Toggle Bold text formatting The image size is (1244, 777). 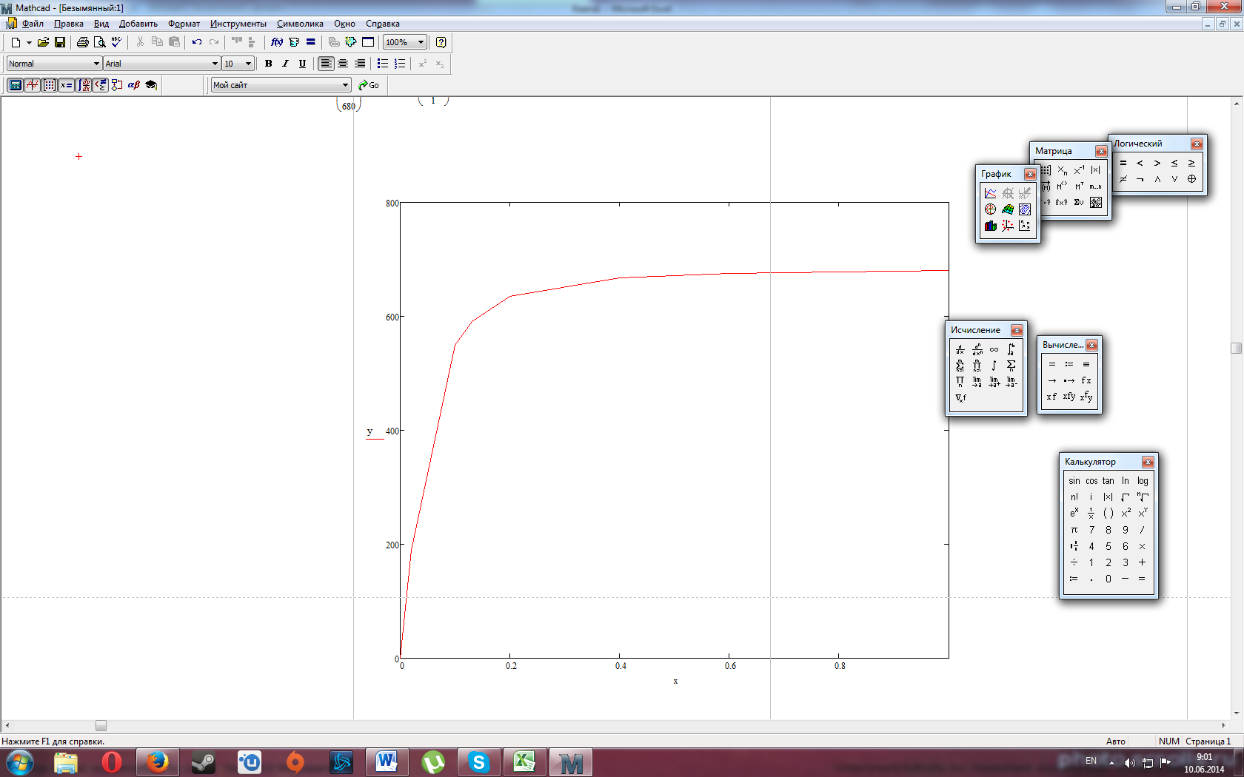pos(268,64)
